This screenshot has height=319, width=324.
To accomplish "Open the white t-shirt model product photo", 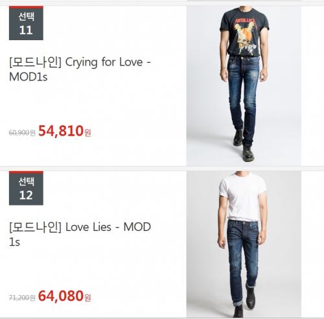I will pos(244,244).
